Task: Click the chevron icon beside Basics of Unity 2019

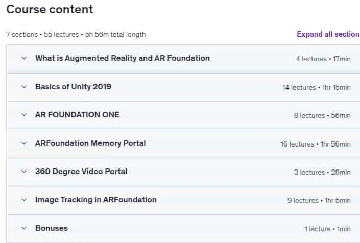Action: pos(24,87)
